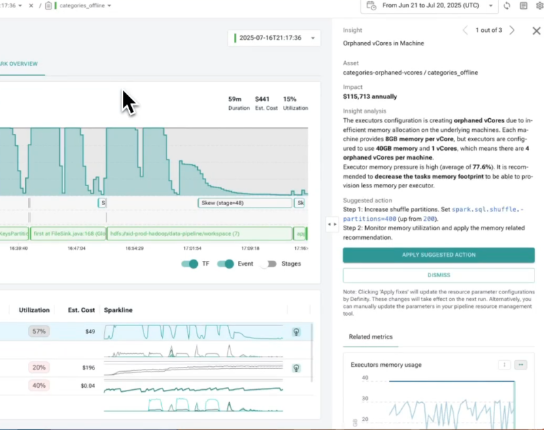544x430 pixels.
Task: Open the notes document icon in top bar
Action: coord(524,6)
